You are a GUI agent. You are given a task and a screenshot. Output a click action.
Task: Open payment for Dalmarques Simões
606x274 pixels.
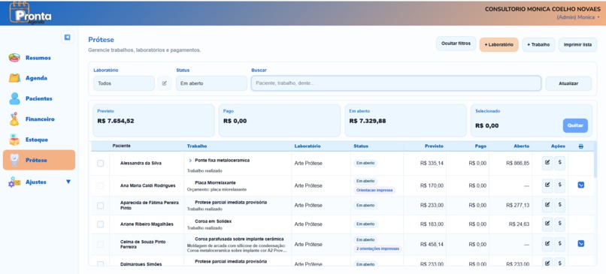point(559,263)
